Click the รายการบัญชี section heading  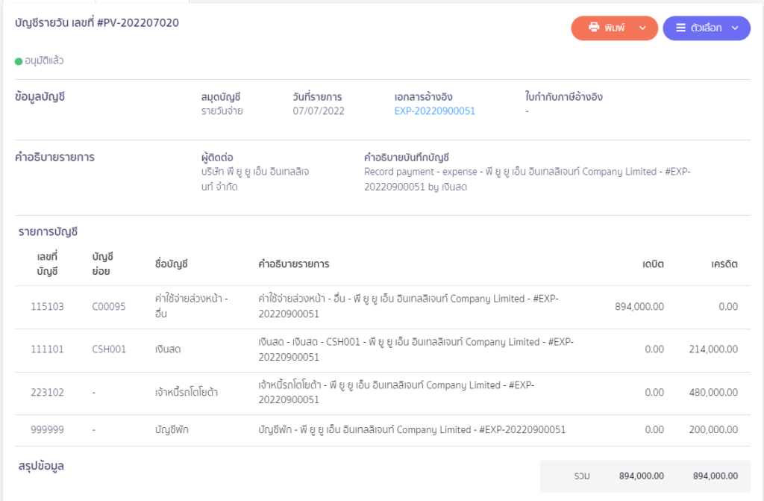click(48, 231)
